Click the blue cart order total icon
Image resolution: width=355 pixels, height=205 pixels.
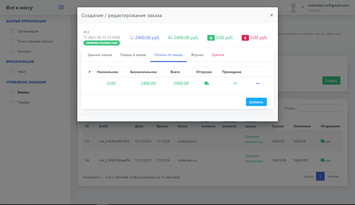(132, 37)
